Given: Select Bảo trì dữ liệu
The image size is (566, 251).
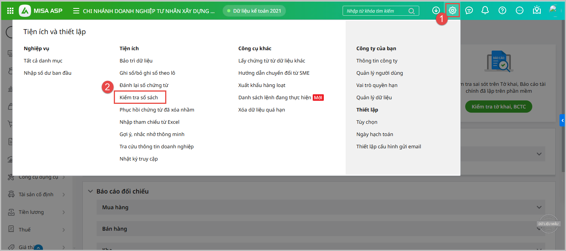Looking at the screenshot, I should pyautogui.click(x=136, y=61).
